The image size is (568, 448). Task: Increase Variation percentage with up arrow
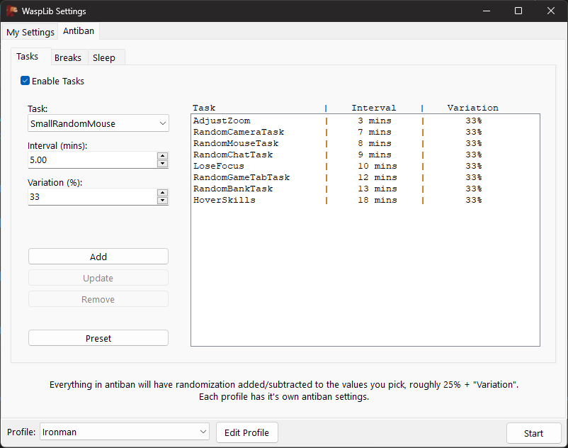162,193
